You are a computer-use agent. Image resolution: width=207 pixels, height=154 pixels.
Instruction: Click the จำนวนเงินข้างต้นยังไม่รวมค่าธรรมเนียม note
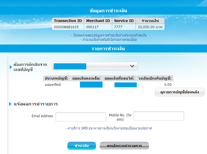click(x=108, y=40)
